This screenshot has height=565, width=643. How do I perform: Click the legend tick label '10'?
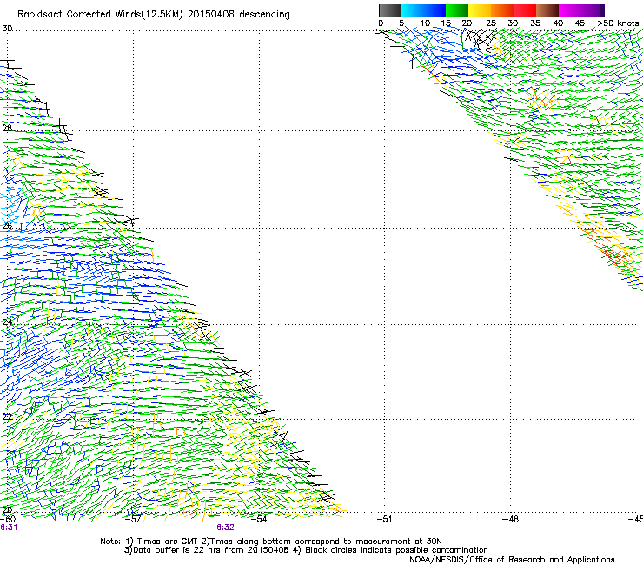tap(425, 23)
